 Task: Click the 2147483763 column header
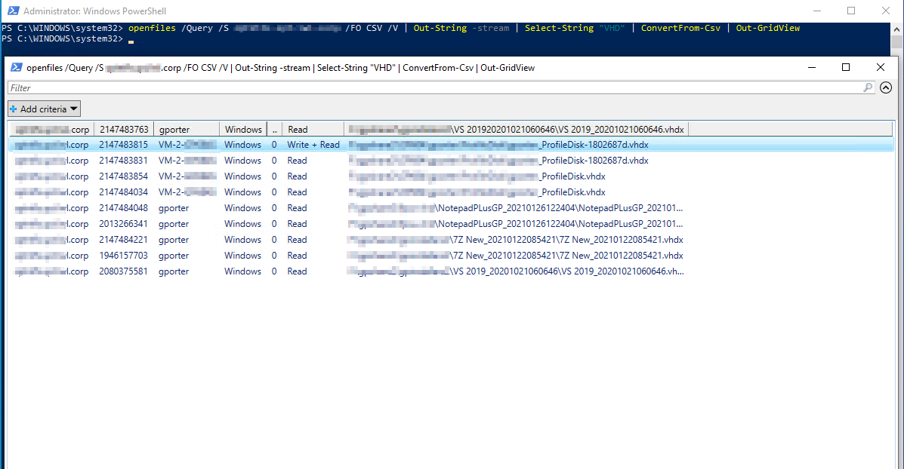(x=124, y=130)
